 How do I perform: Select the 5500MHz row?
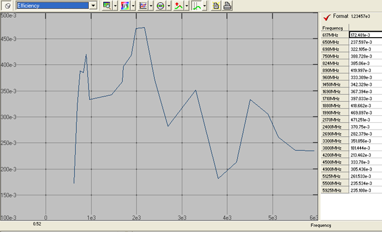(x=335, y=183)
